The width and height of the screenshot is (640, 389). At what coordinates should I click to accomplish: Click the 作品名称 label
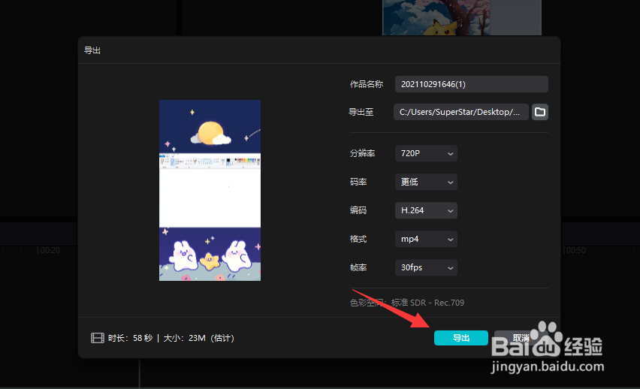367,84
